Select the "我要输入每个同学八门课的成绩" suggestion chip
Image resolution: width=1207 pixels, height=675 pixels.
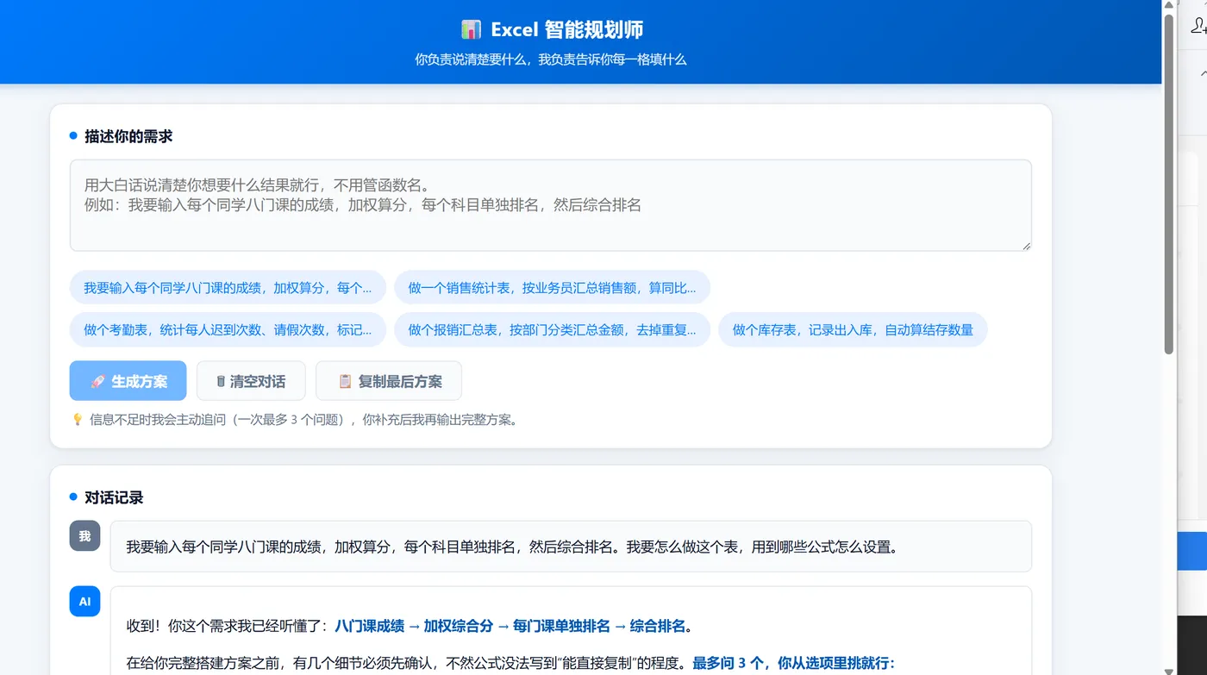tap(228, 288)
